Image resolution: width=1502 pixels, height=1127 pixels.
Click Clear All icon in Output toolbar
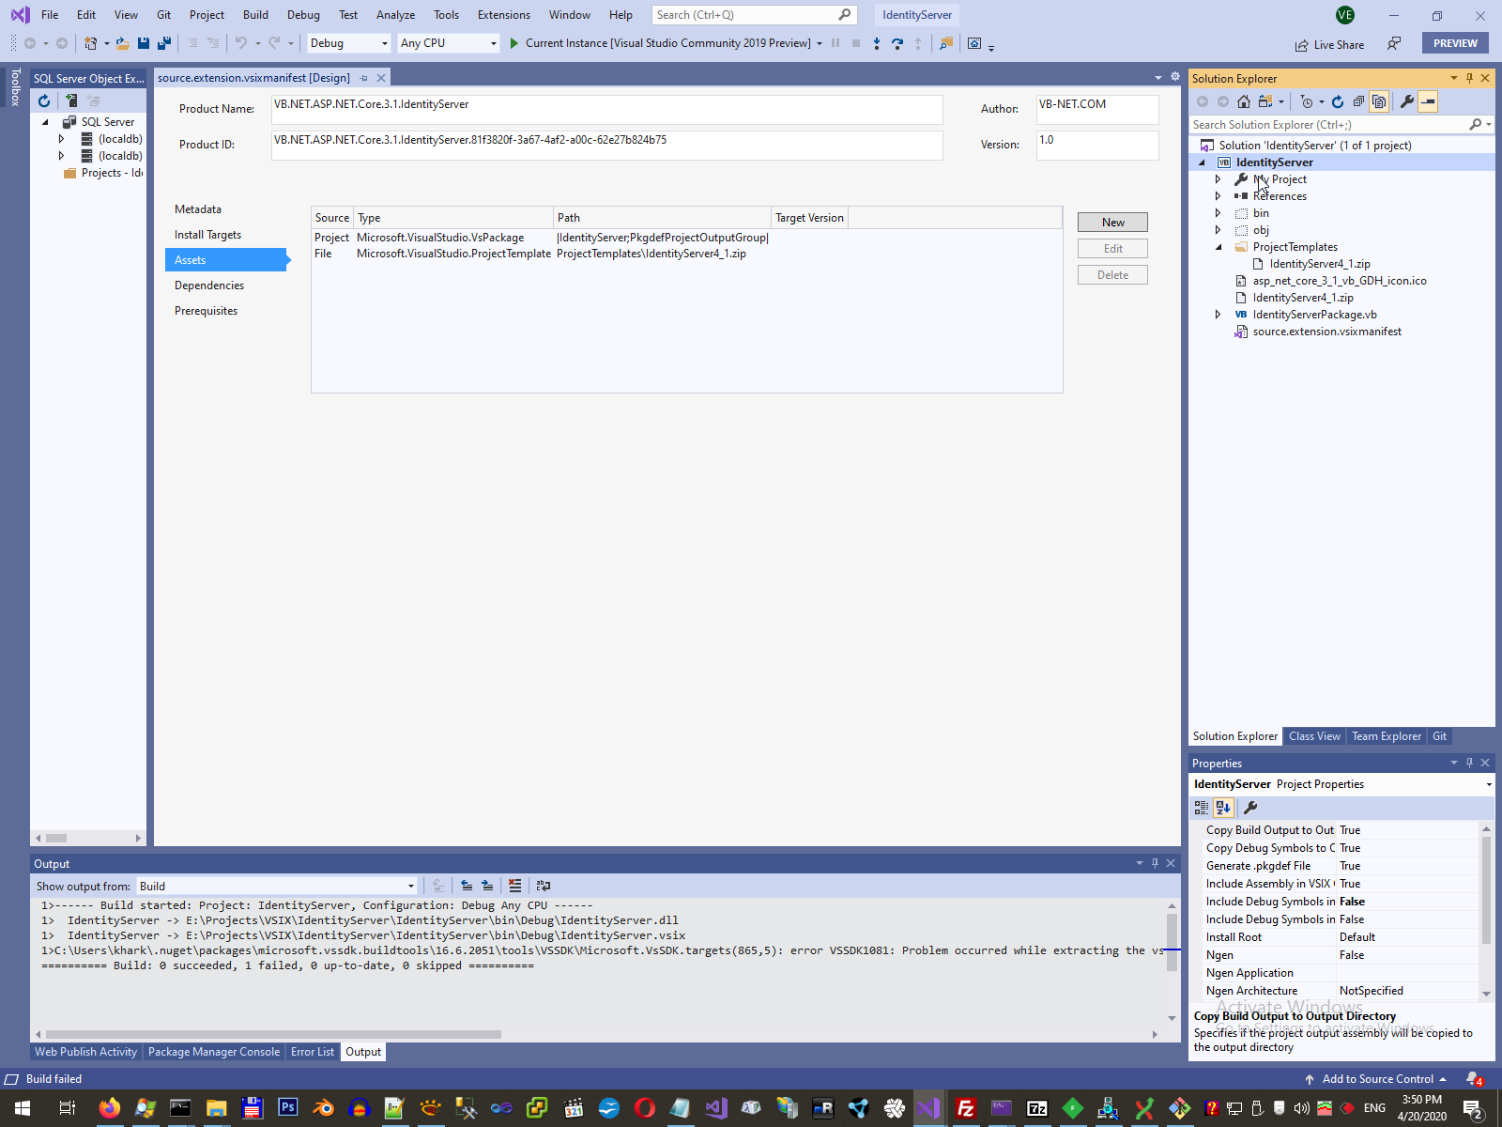[x=515, y=886]
